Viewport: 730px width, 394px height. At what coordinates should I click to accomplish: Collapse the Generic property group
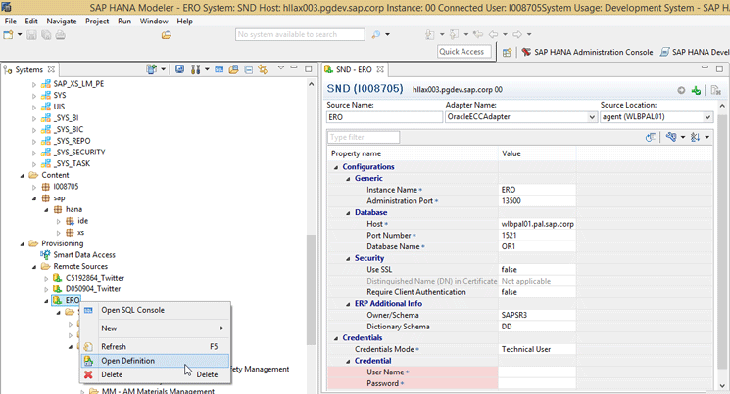pos(348,179)
